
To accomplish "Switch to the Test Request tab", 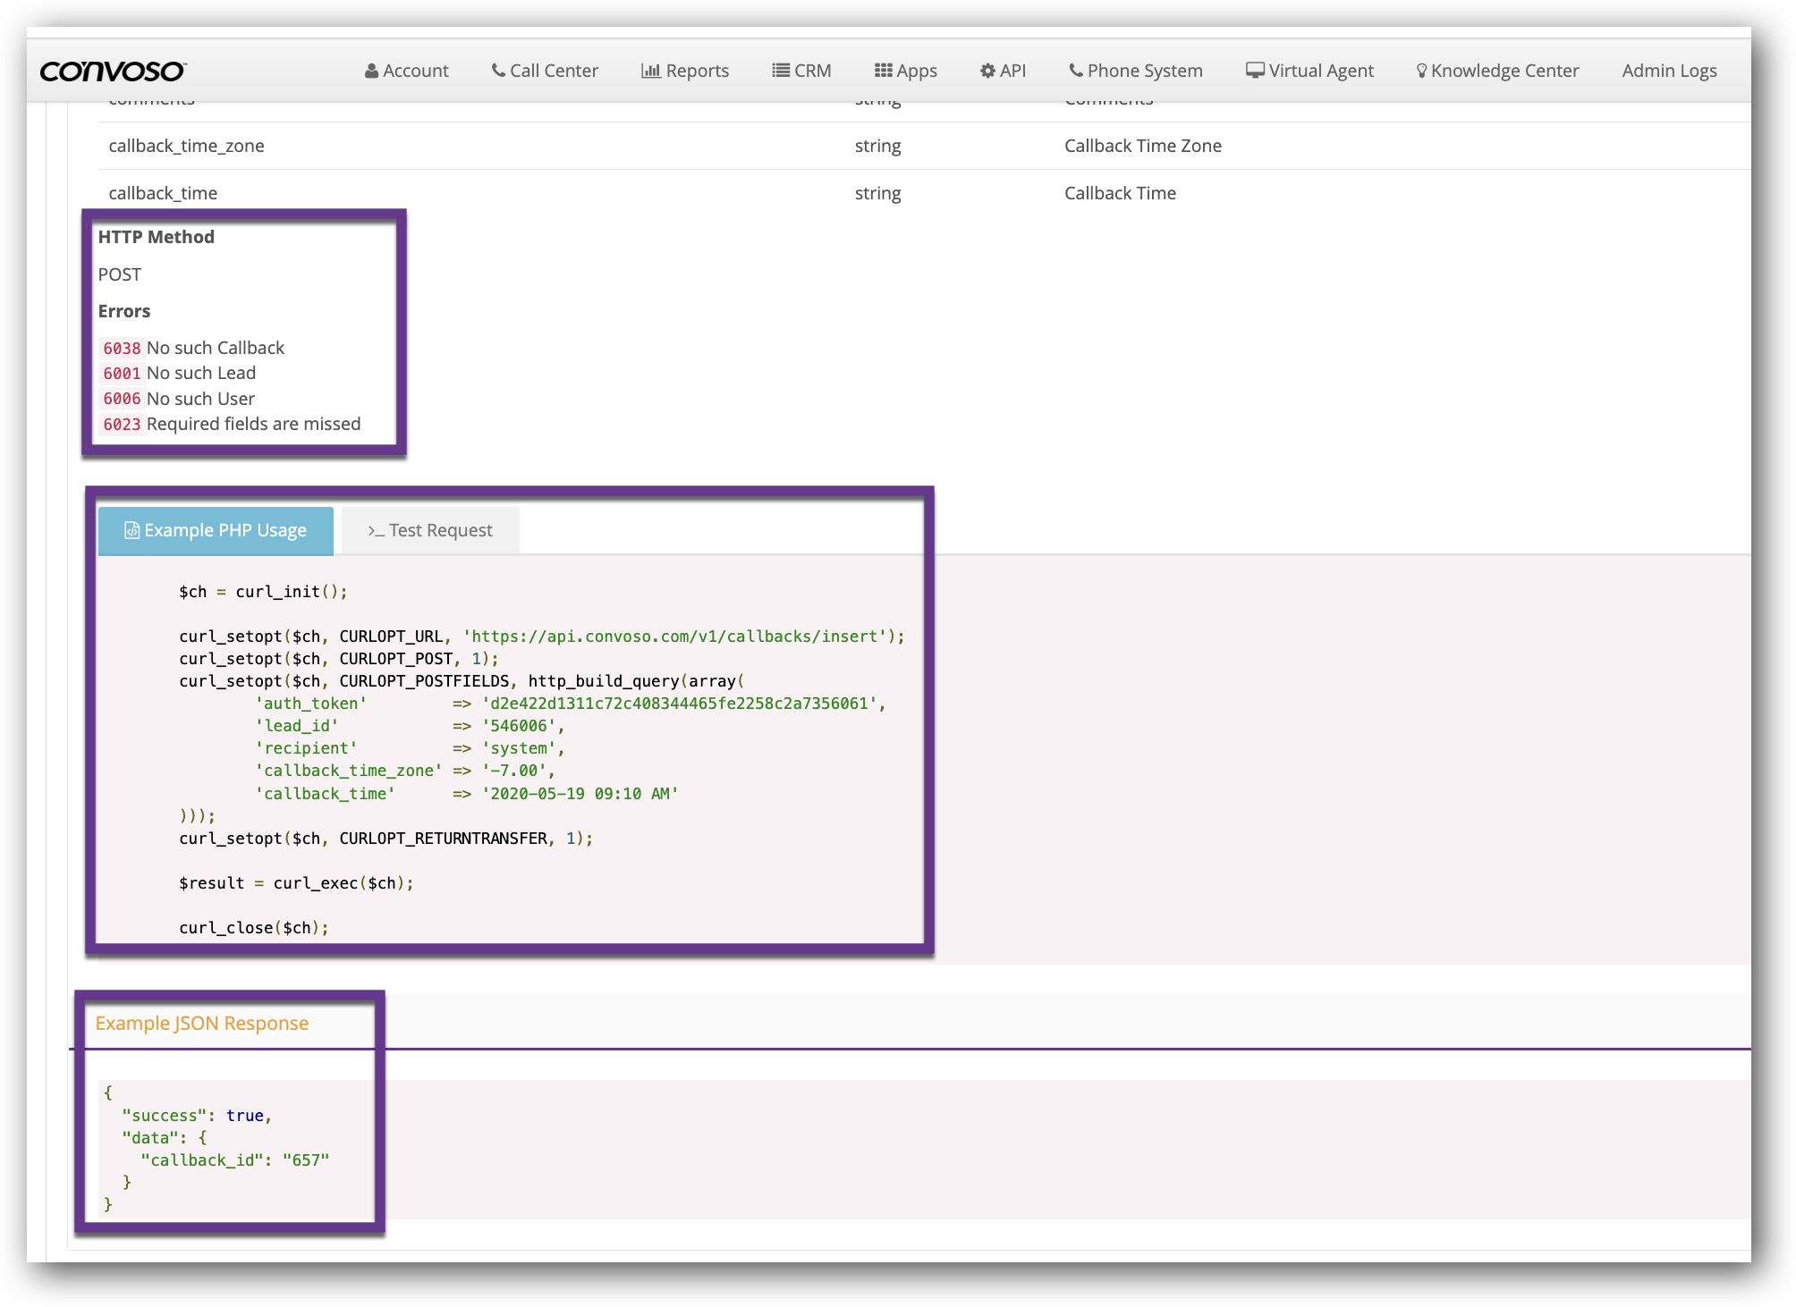I will point(430,531).
